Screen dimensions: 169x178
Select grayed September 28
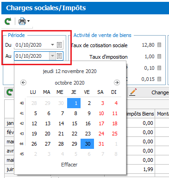(34, 103)
